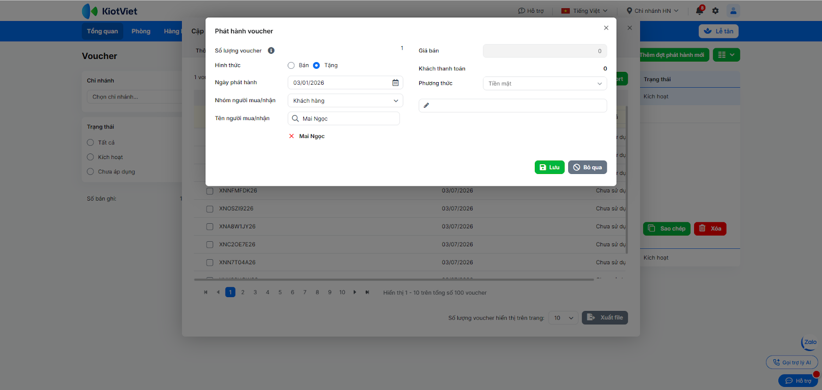Select the Bán radio option
The height and width of the screenshot is (390, 822).
pyautogui.click(x=291, y=65)
